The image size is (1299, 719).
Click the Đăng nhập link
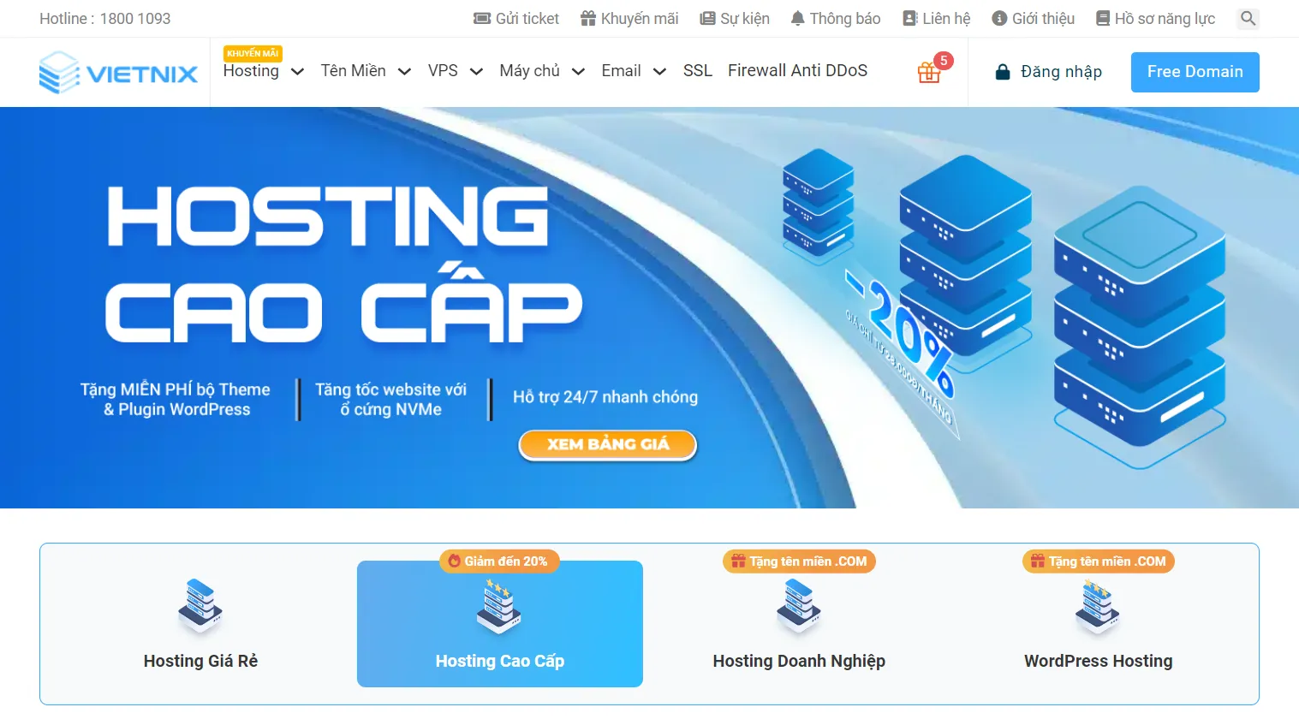tap(1062, 71)
